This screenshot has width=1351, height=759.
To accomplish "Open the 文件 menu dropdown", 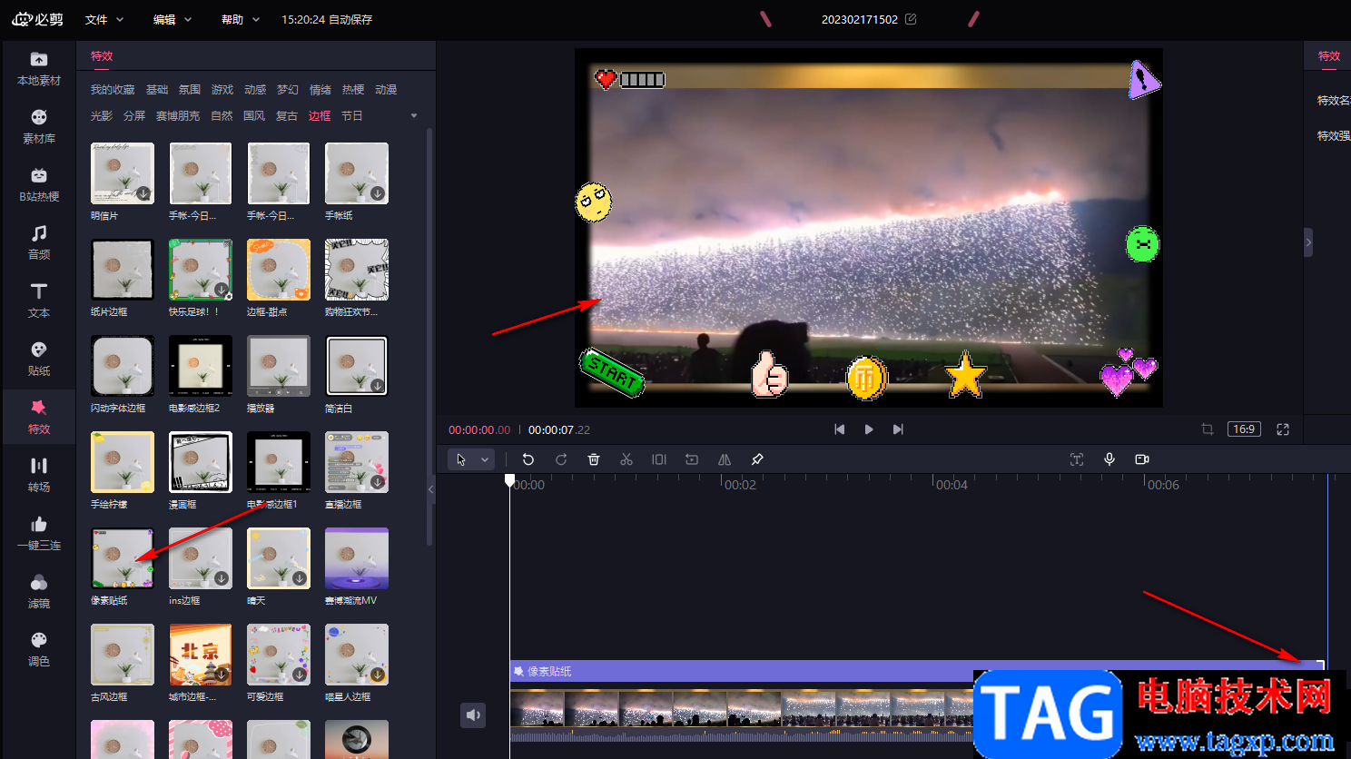I will (x=104, y=19).
